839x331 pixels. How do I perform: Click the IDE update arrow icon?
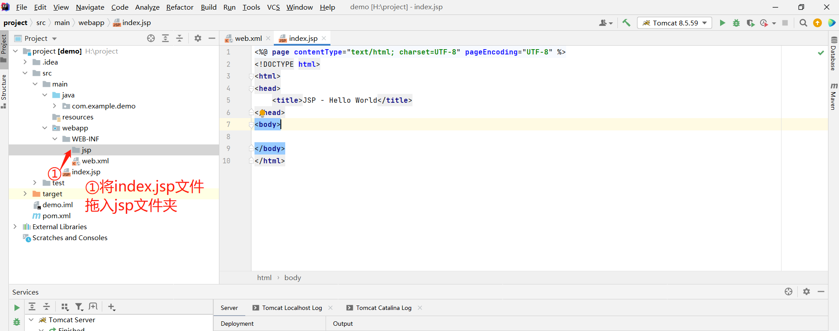pyautogui.click(x=817, y=23)
